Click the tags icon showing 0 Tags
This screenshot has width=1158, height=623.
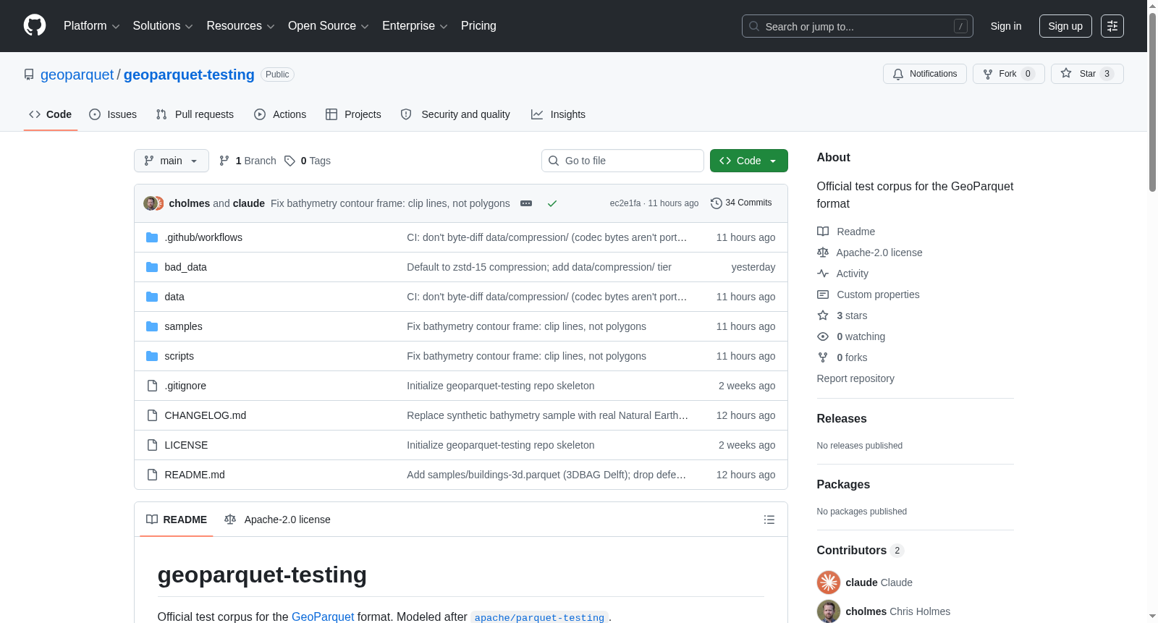point(289,161)
